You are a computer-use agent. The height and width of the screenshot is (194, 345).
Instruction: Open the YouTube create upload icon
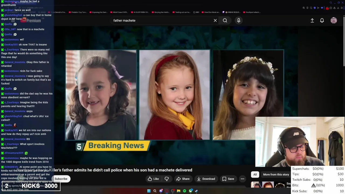(x=312, y=20)
